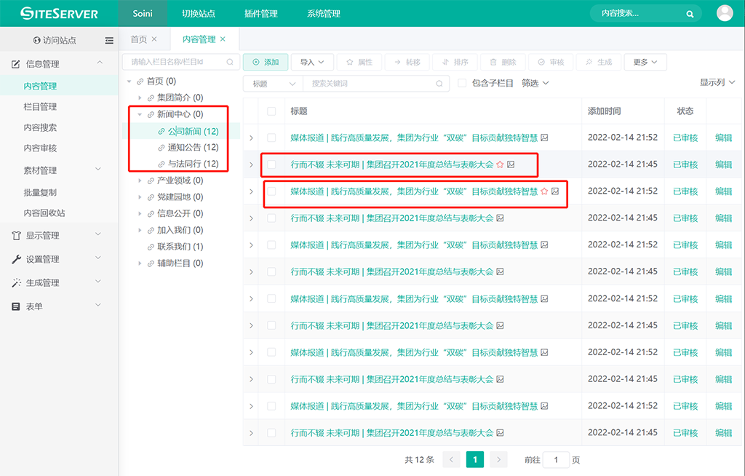This screenshot has height=476, width=745.
Task: Click the search icon in keyword field
Action: tap(439, 84)
